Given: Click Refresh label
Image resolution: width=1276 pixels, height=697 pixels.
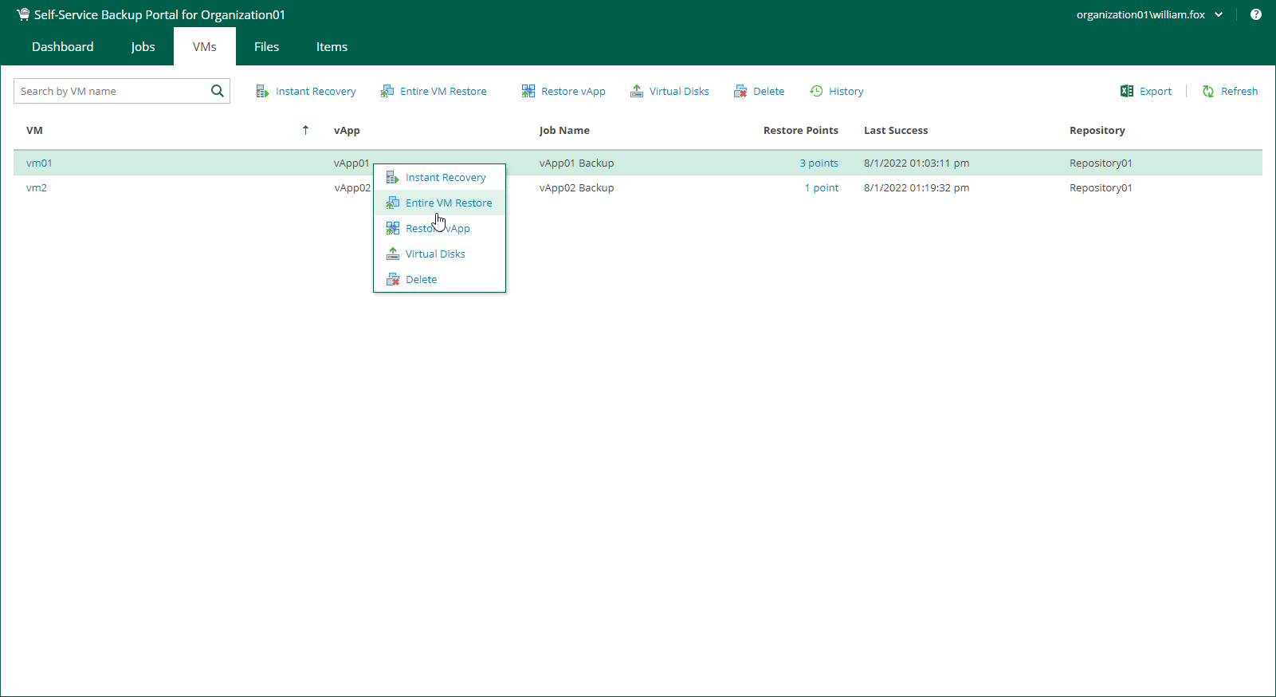Looking at the screenshot, I should (x=1239, y=92).
